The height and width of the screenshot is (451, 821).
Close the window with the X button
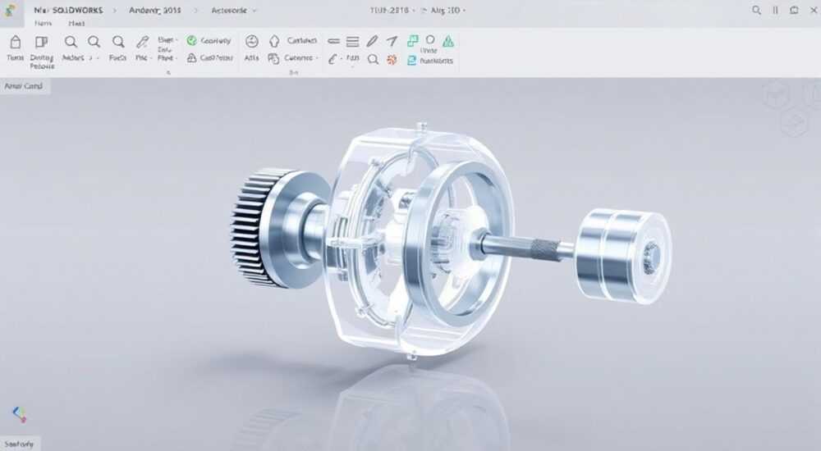(x=813, y=10)
